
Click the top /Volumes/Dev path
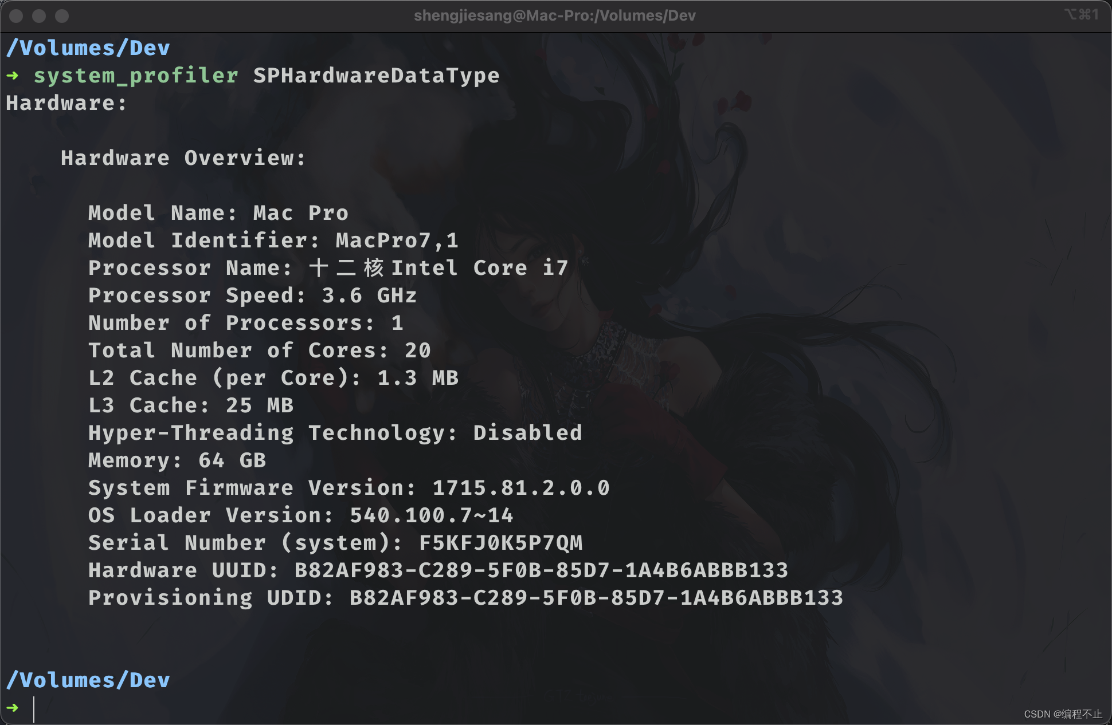click(x=88, y=48)
